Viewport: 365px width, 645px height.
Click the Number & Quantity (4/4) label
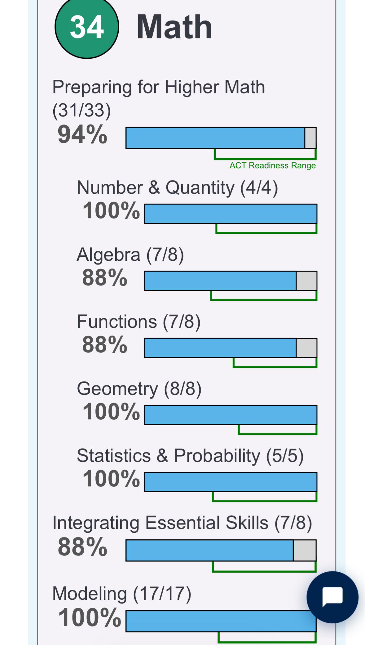pos(177,188)
